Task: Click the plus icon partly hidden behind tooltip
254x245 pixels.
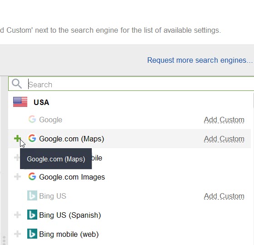Action: pyautogui.click(x=17, y=157)
